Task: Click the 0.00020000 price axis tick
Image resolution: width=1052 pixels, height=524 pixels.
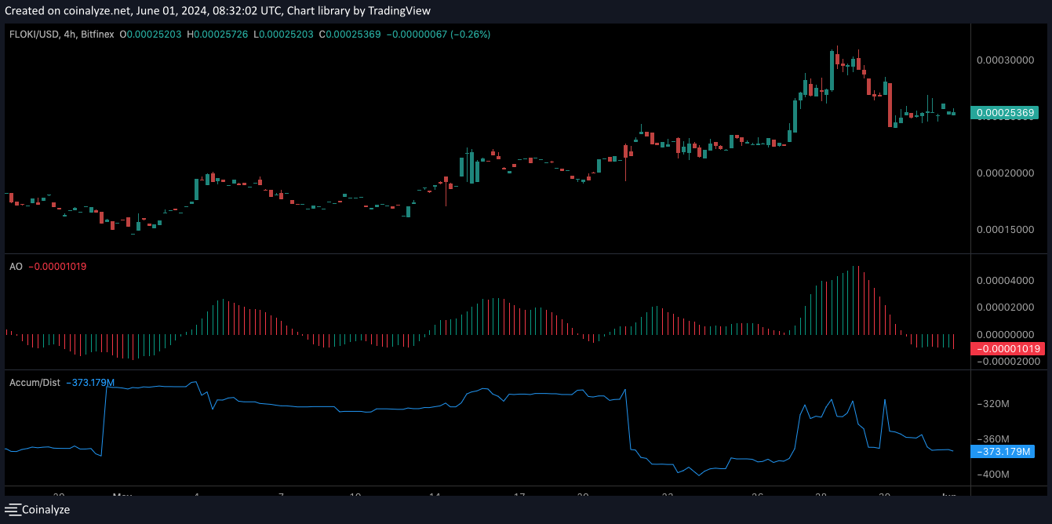Action: click(1005, 173)
